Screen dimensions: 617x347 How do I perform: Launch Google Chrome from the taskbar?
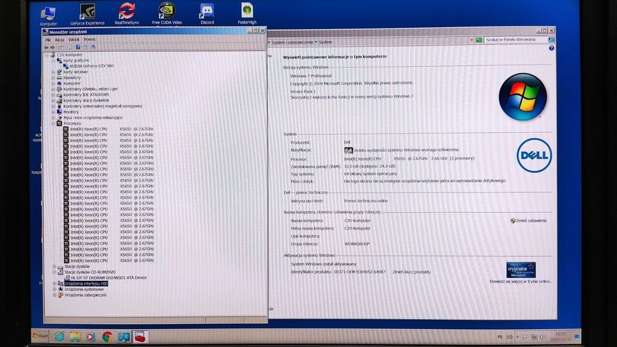107,337
